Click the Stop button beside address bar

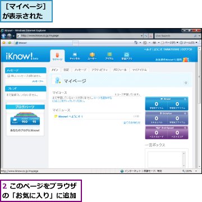(151, 36)
